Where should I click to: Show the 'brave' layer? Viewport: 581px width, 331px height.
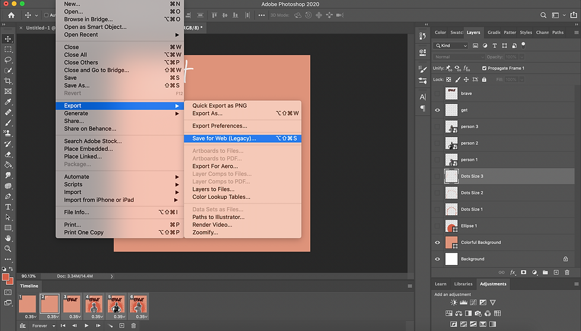438,93
